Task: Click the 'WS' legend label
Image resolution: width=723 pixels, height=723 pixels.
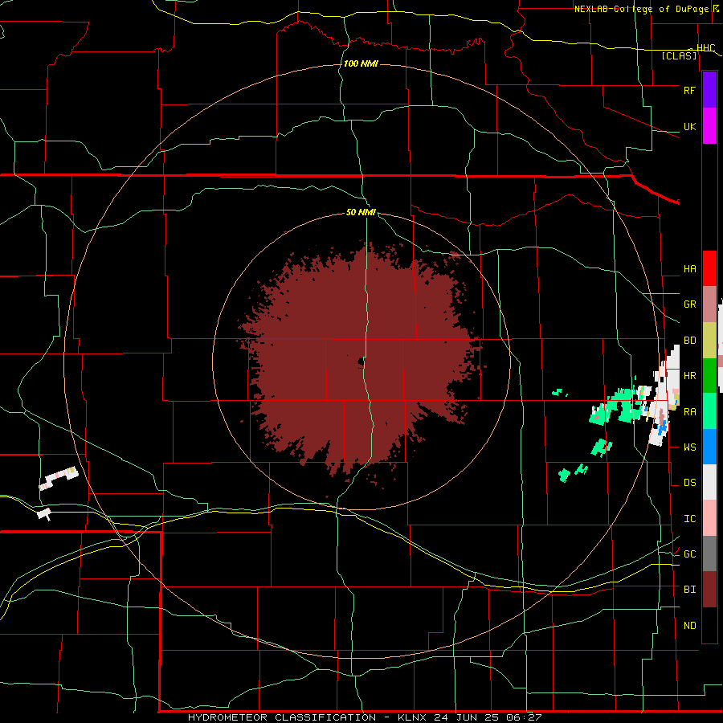Action: (689, 447)
